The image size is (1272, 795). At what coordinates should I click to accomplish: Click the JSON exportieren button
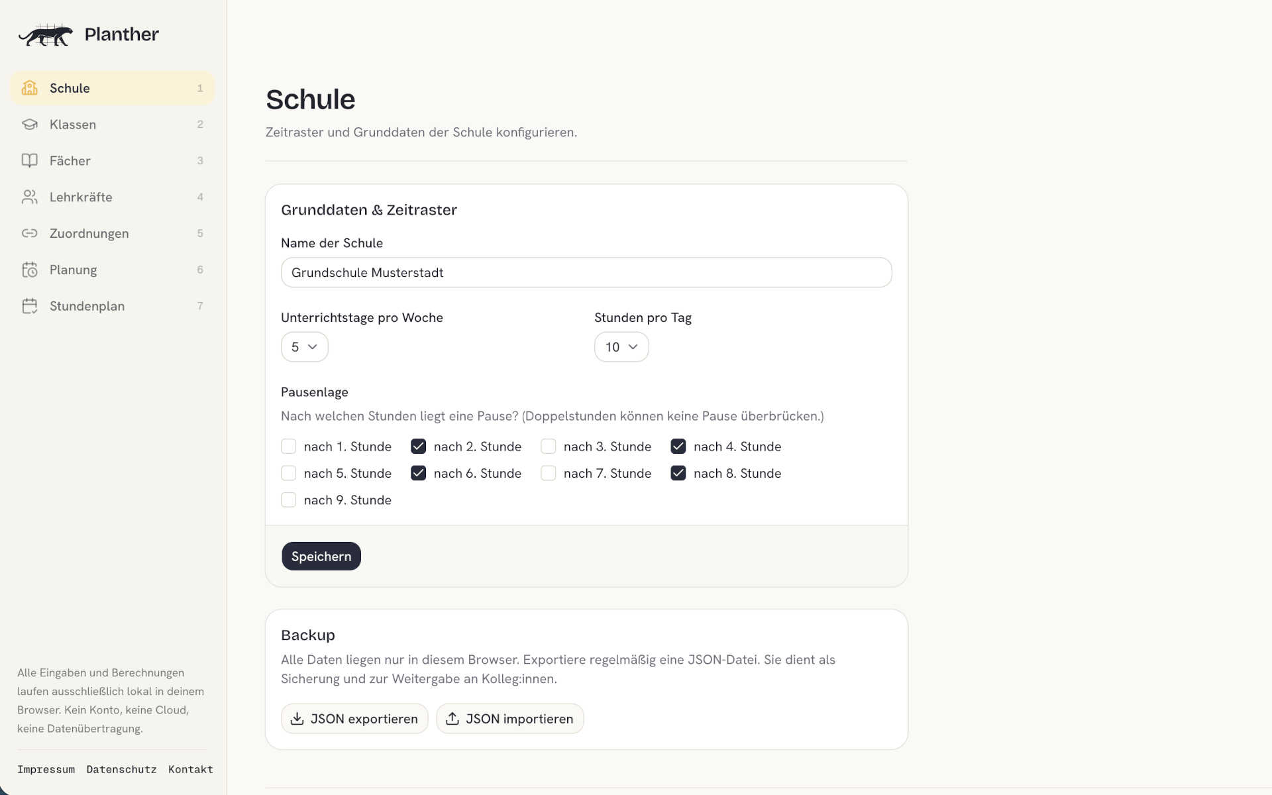point(354,719)
